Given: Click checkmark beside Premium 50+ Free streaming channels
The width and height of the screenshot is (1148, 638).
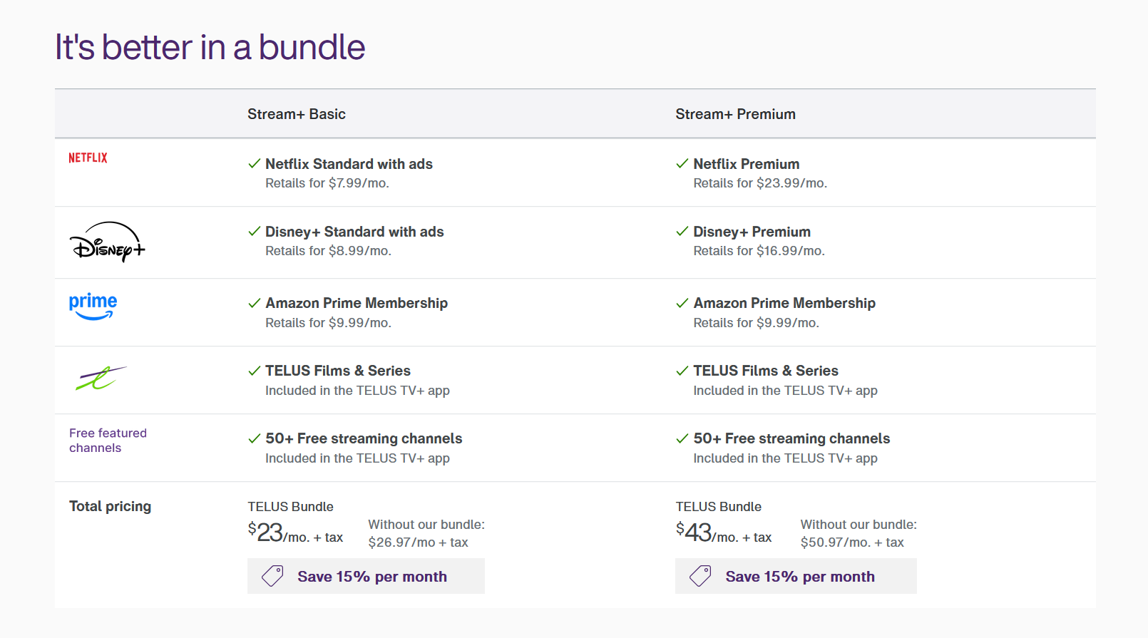Looking at the screenshot, I should [x=682, y=438].
